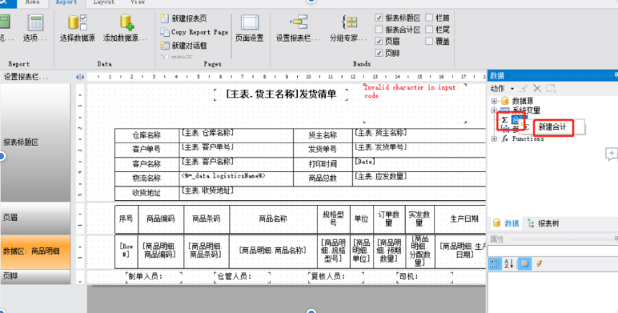Screen dimensions: 618x313
Task: Click A-Z alphabetical sort icon in properties
Action: click(509, 263)
